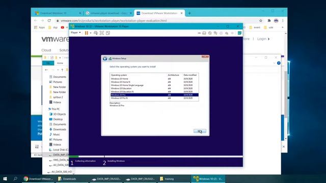326x183 pixels.
Task: Select Desktop in File Explorer tree
Action: point(56,119)
